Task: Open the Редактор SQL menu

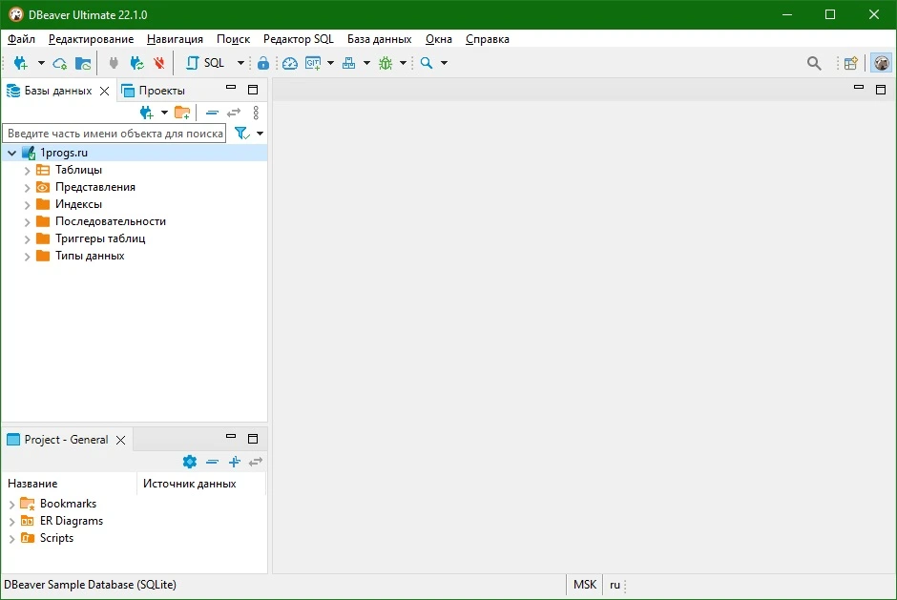Action: click(x=298, y=39)
